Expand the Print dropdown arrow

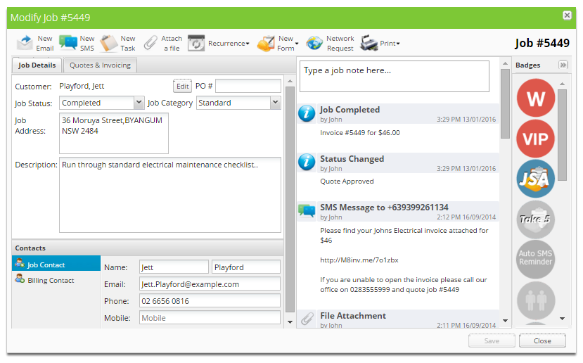coord(398,44)
